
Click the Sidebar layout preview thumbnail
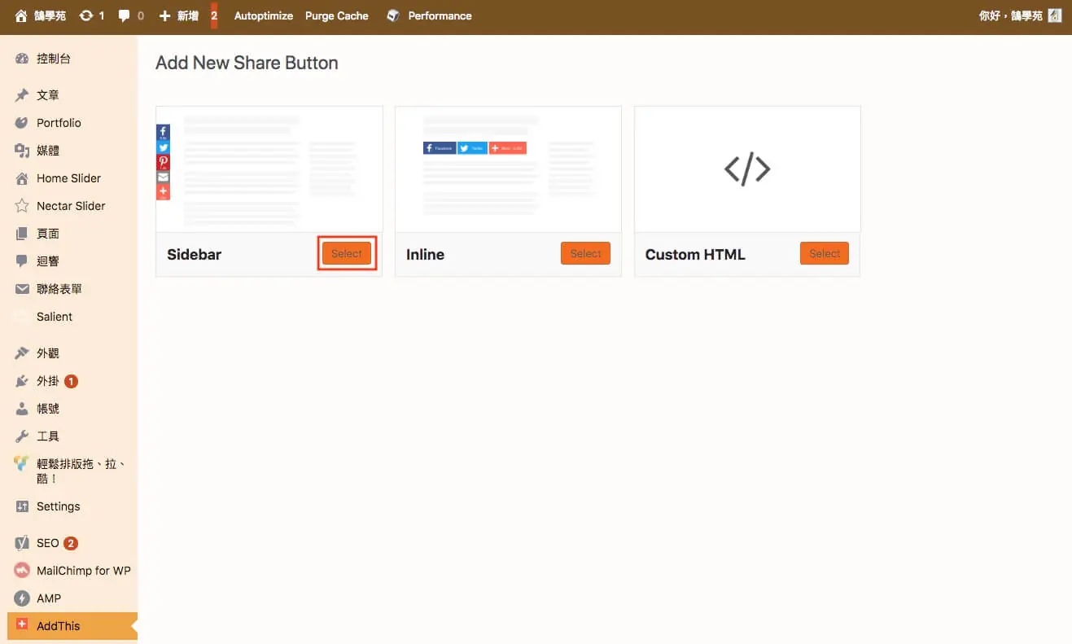pyautogui.click(x=269, y=169)
